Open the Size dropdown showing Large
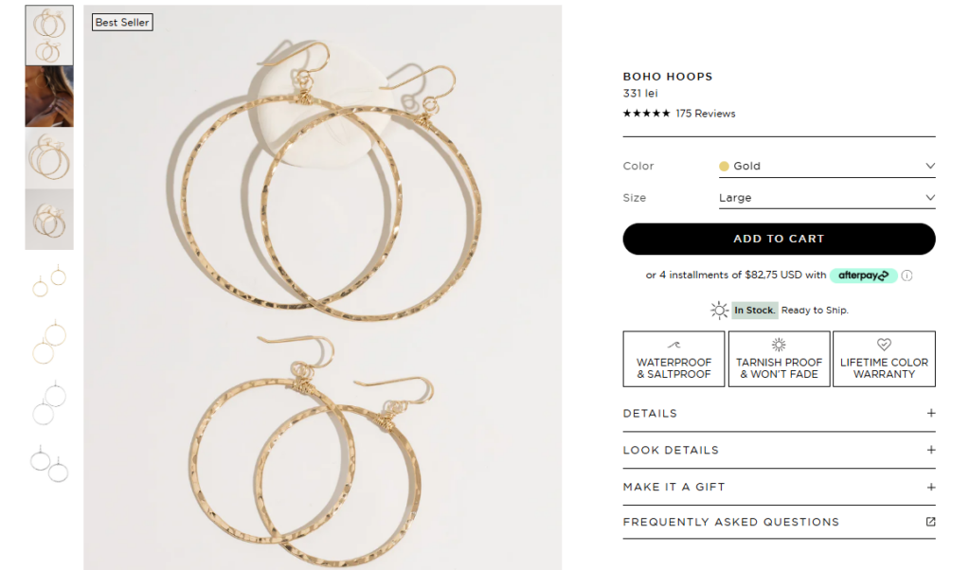This screenshot has height=570, width=970. 826,198
